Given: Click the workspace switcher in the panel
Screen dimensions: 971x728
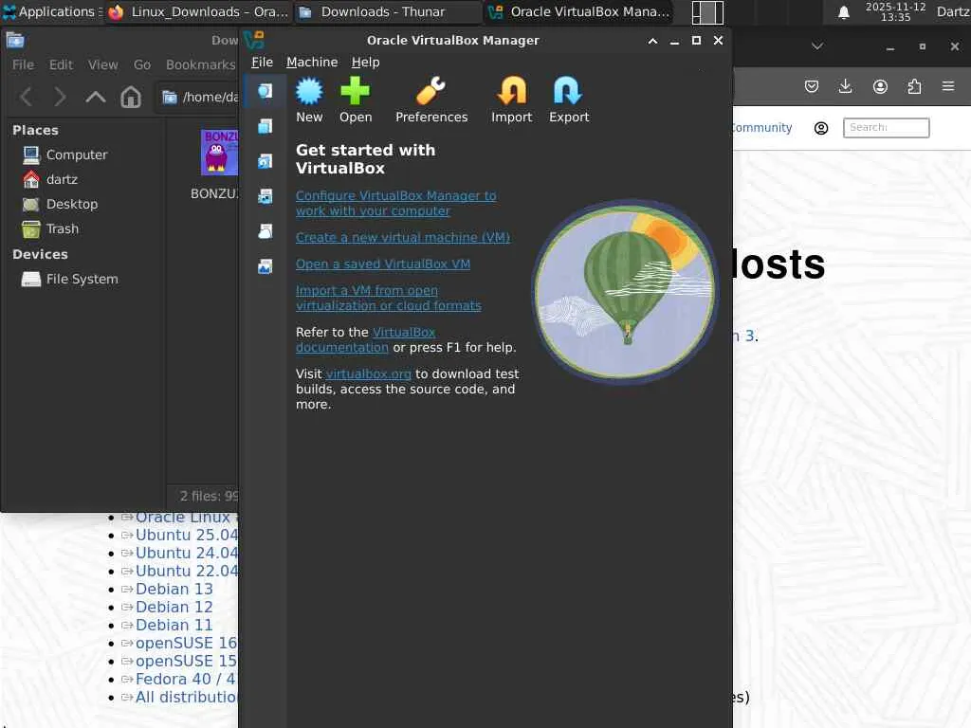Looking at the screenshot, I should 707,12.
